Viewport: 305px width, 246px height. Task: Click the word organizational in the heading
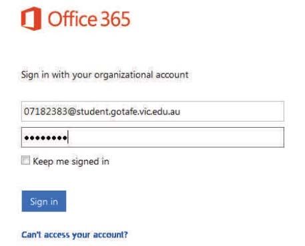tap(123, 75)
